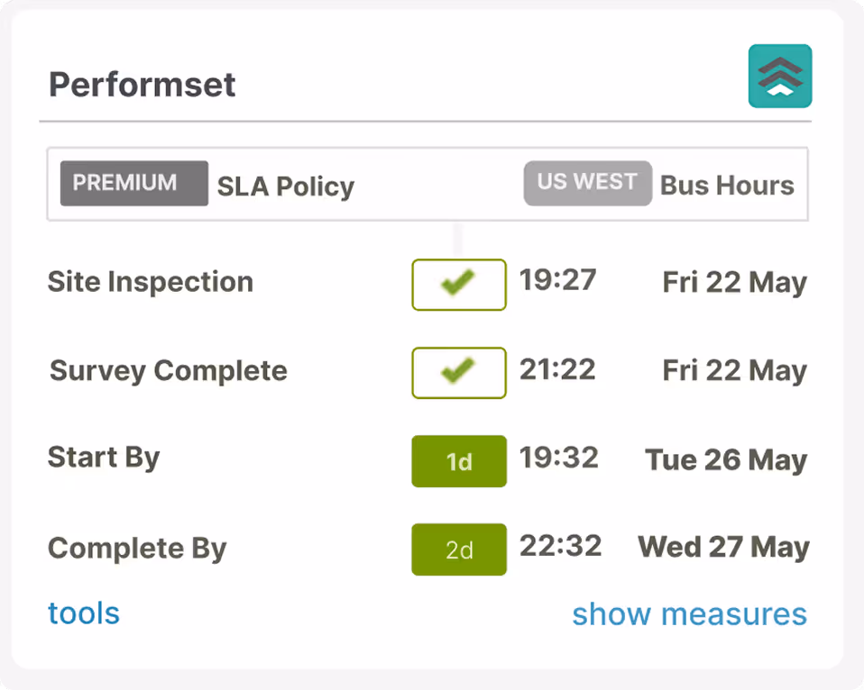Click show measures
This screenshot has width=864, height=690.
689,613
